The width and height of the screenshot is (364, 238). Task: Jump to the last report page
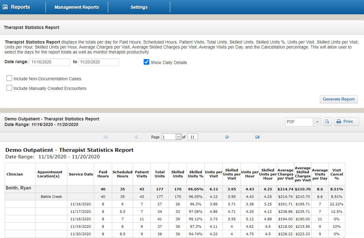pyautogui.click(x=257, y=137)
